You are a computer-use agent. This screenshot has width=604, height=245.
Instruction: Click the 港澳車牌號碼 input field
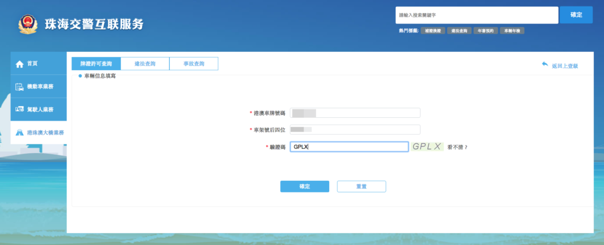pyautogui.click(x=355, y=112)
